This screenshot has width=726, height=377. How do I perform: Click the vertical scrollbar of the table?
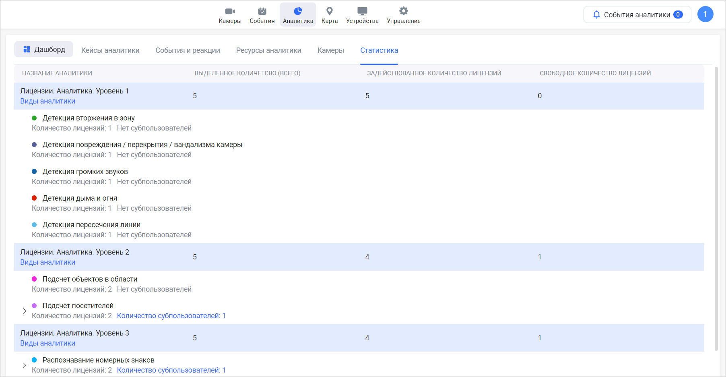pos(716,201)
